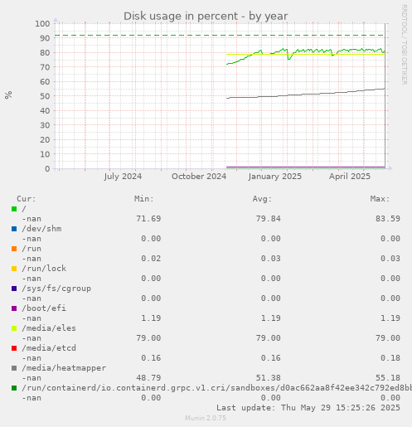Click the orange /run legend swatch
The image size is (412, 427).
(14, 249)
